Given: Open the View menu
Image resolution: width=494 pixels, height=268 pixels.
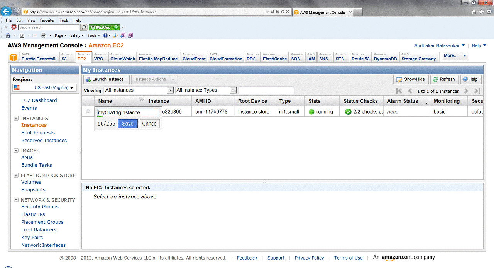Looking at the screenshot, I should click(x=31, y=20).
